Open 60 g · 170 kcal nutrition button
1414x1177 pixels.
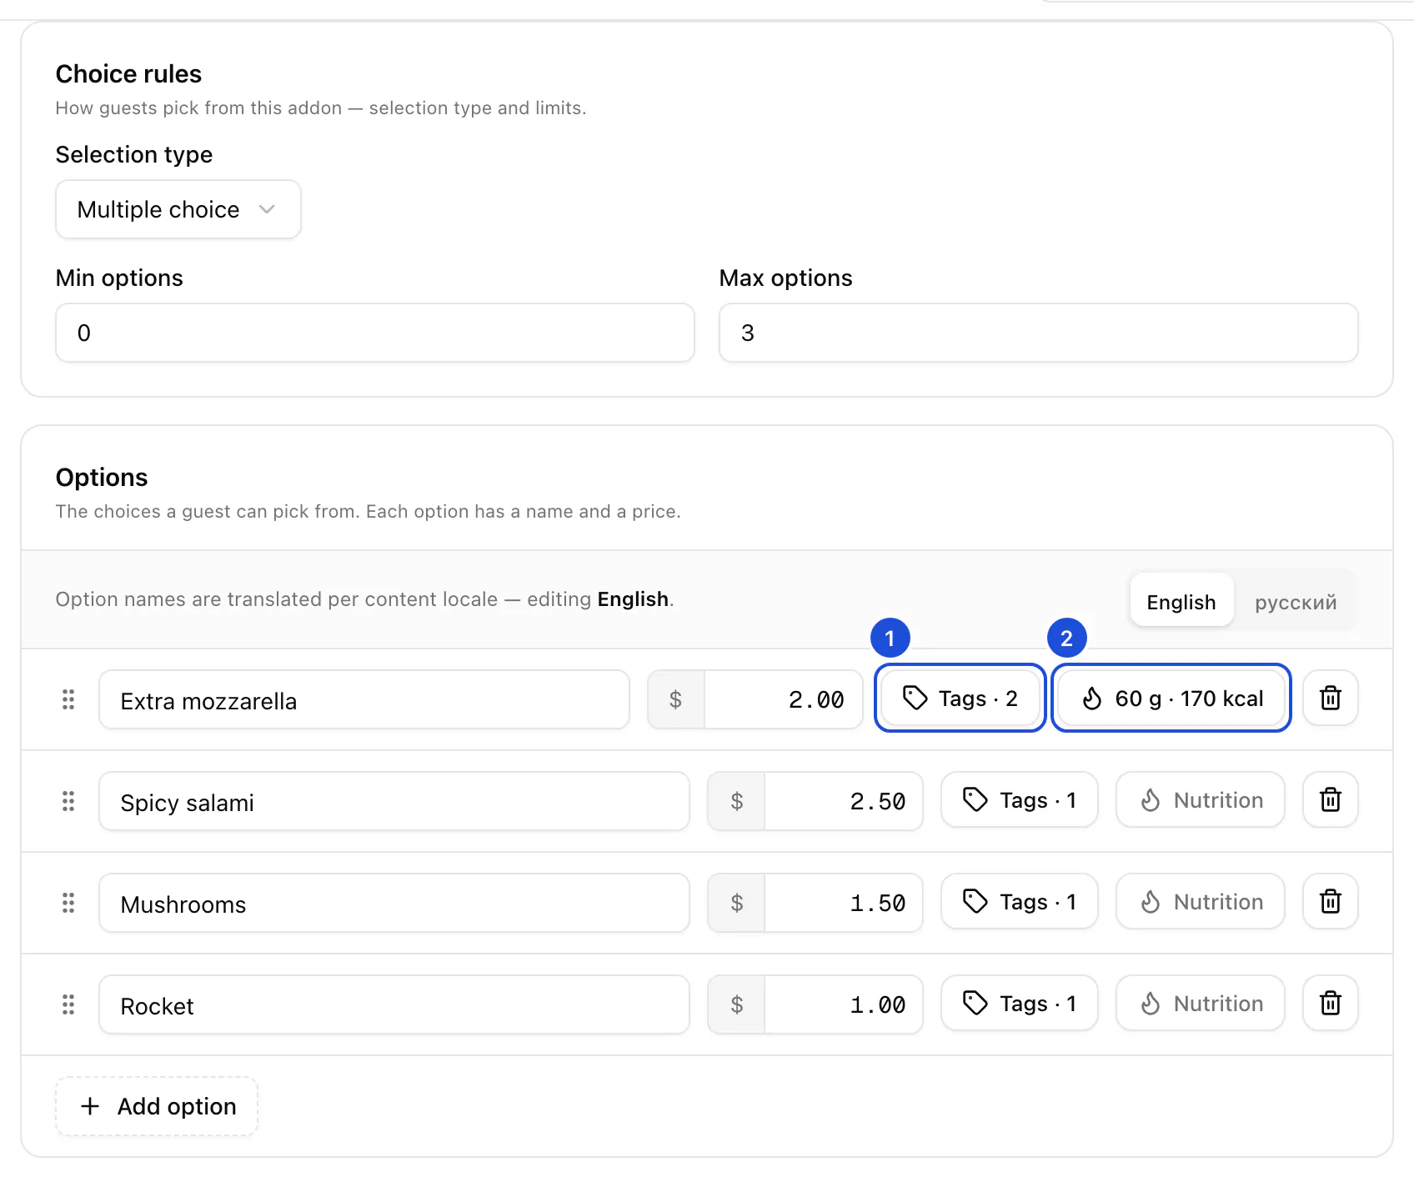[1171, 698]
